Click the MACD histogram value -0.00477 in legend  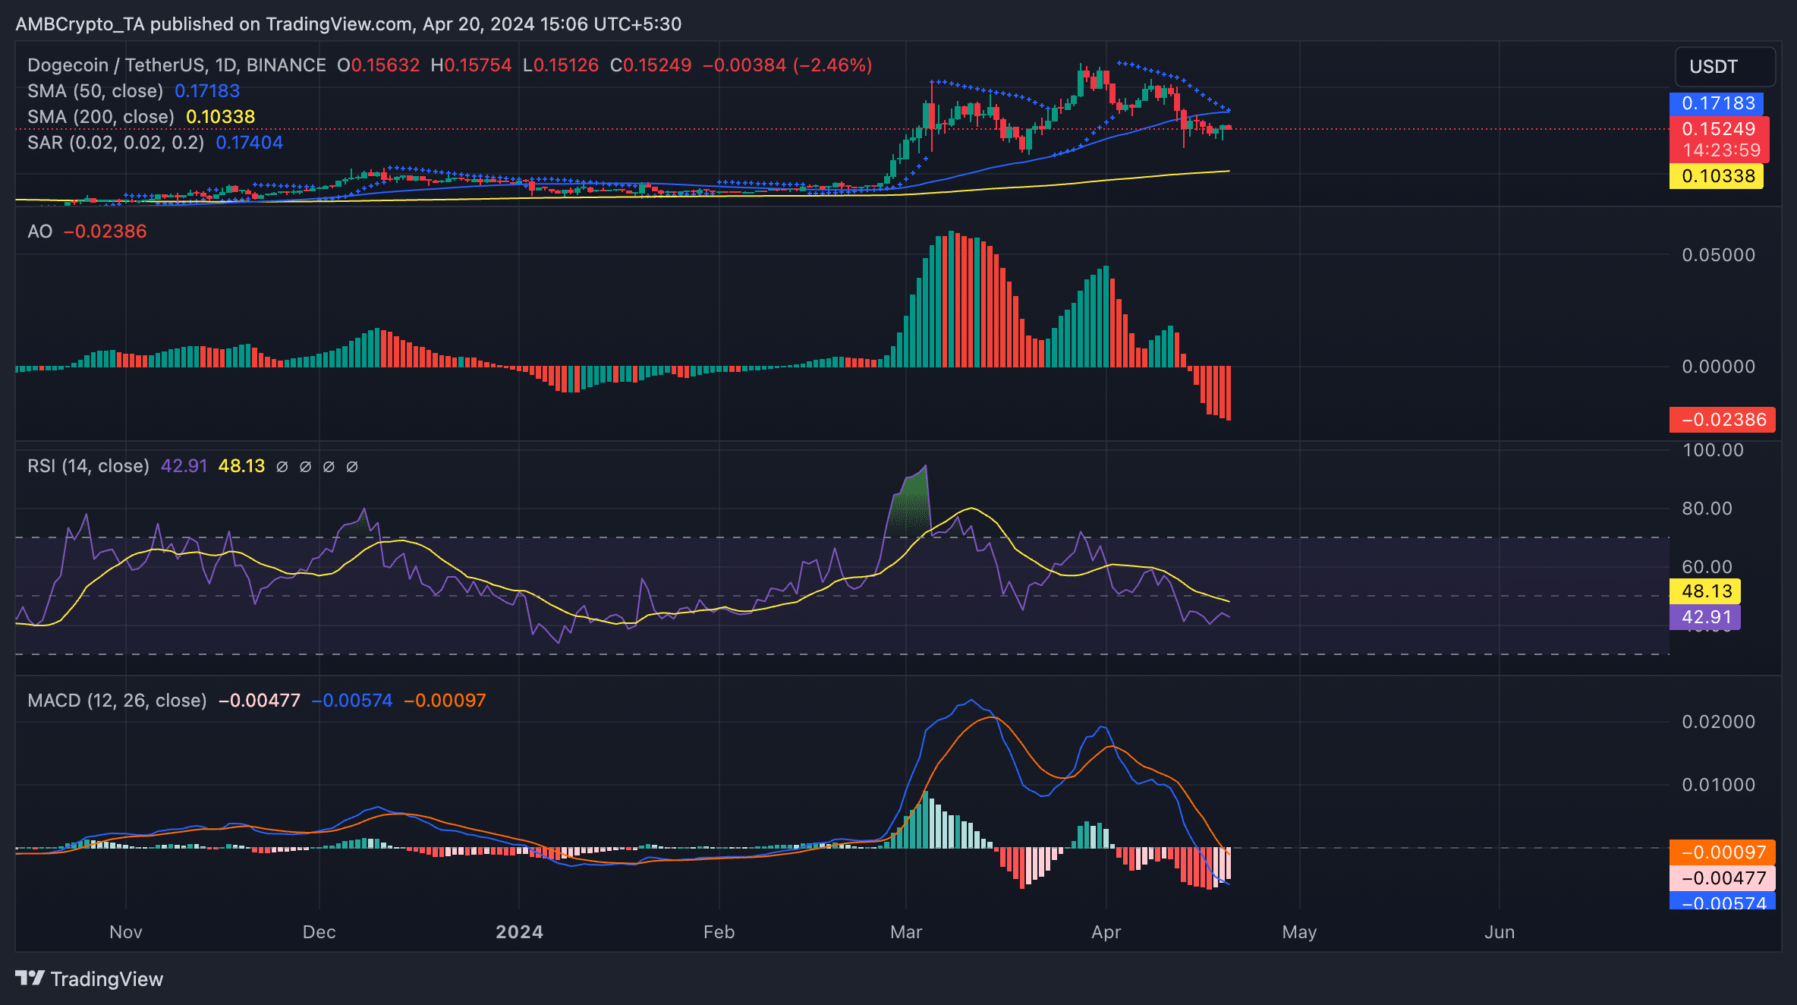tap(260, 701)
